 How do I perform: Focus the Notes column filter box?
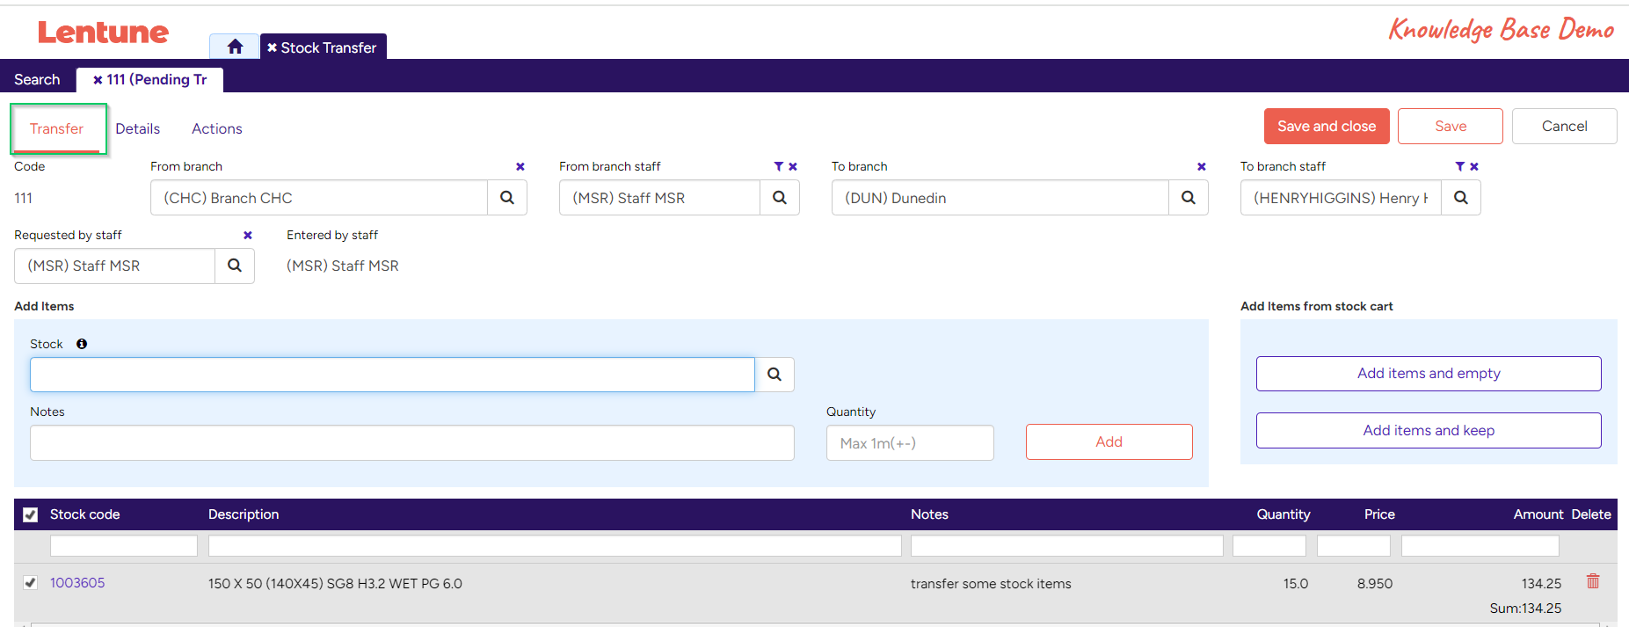(x=1067, y=545)
